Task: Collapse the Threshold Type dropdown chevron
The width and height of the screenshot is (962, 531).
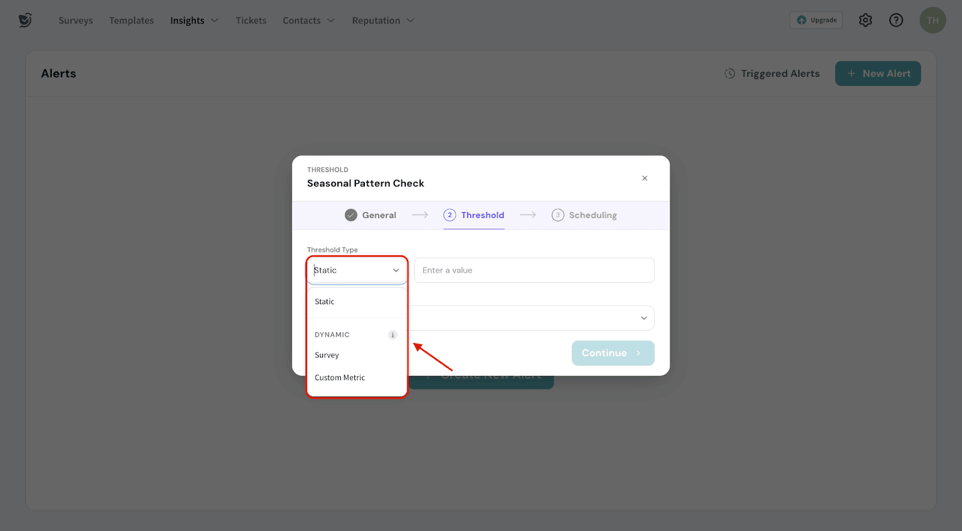Action: coord(396,270)
